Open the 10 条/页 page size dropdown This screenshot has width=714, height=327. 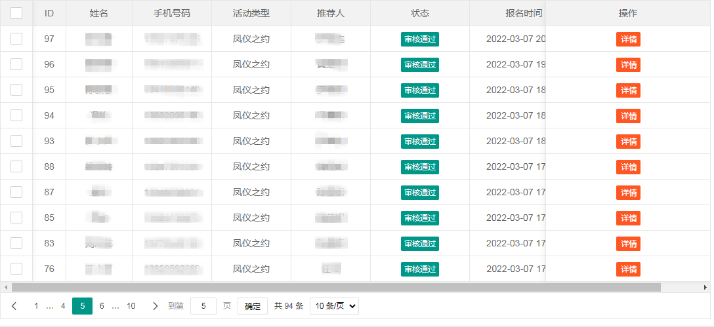pos(334,306)
